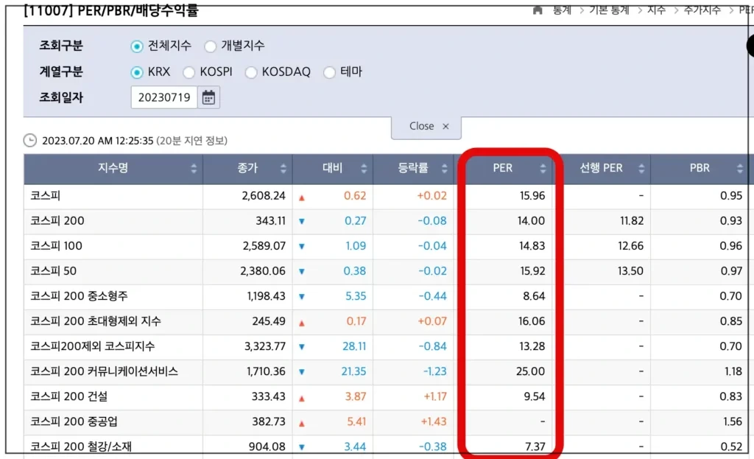
Task: Click the 코스피 200 철강/소재 row name
Action: tap(81, 446)
